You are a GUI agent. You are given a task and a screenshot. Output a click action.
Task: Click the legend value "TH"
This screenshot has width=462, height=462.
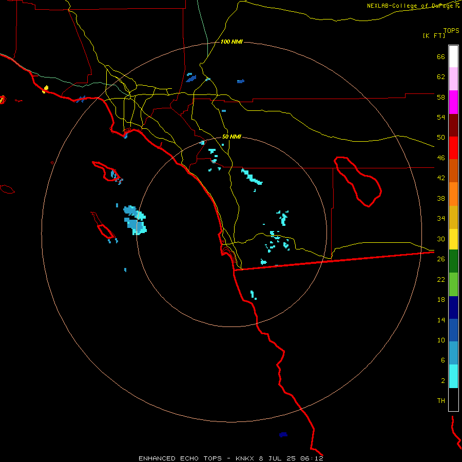click(x=441, y=401)
